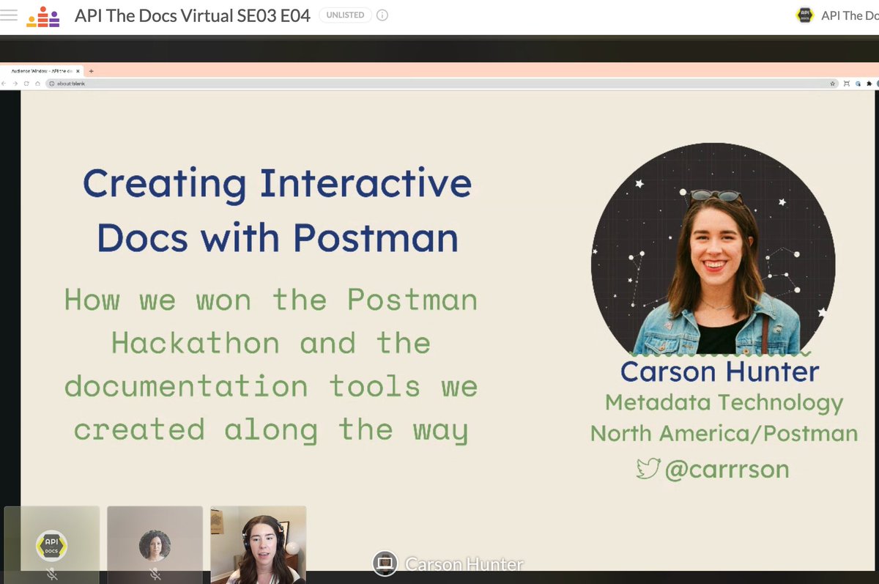Image resolution: width=879 pixels, height=584 pixels.
Task: Click the event title API The Docs Virtual SE03 E04
Action: 193,15
